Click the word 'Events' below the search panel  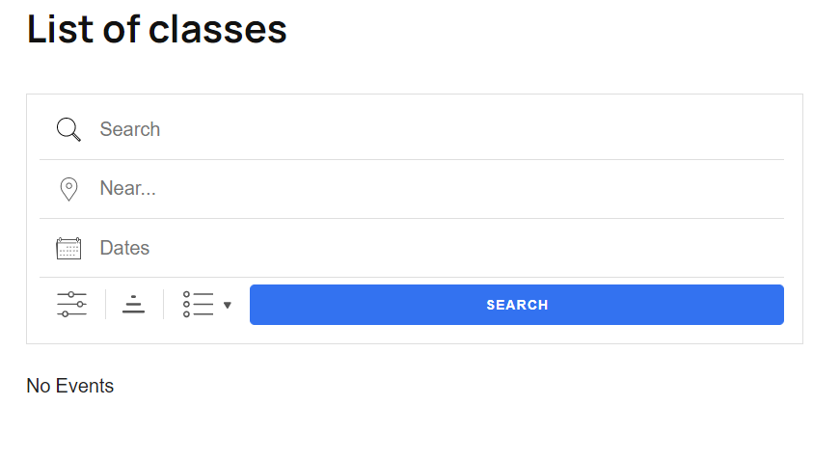85,387
